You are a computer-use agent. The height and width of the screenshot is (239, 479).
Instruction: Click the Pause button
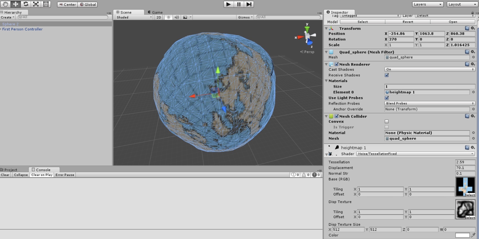[x=239, y=4]
